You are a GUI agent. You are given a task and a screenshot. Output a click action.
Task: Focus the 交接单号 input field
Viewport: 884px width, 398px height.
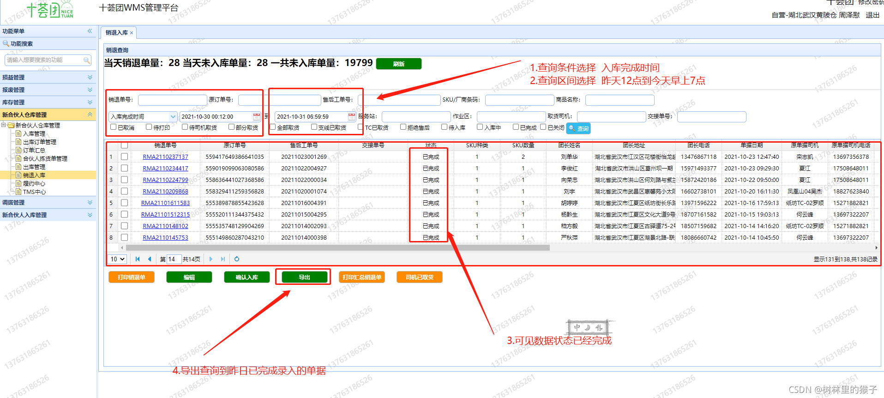tap(712, 116)
